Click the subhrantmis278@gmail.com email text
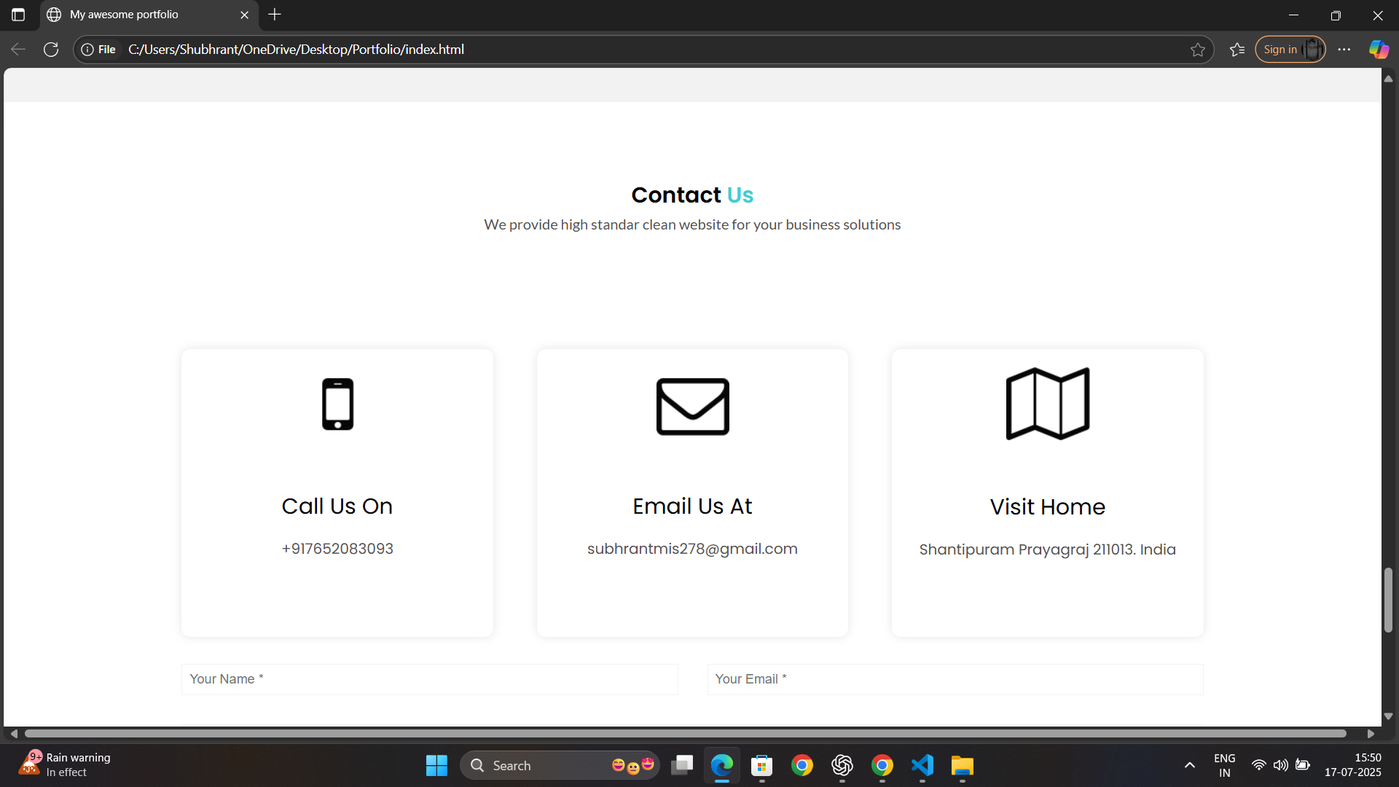This screenshot has height=787, width=1399. tap(692, 549)
